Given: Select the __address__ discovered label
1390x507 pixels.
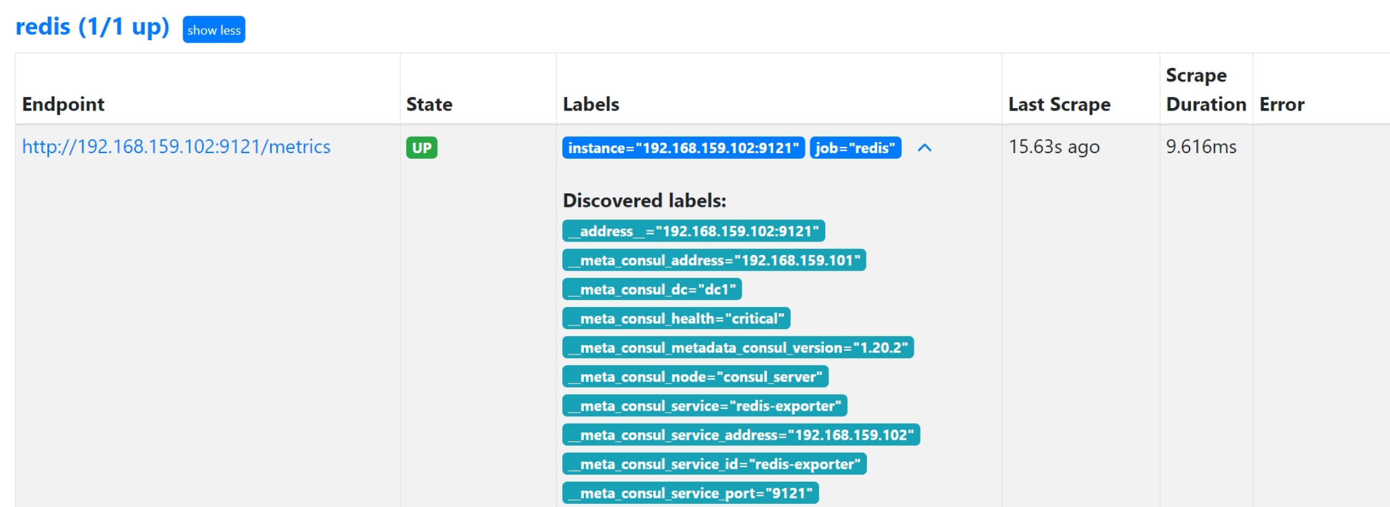Looking at the screenshot, I should point(693,231).
